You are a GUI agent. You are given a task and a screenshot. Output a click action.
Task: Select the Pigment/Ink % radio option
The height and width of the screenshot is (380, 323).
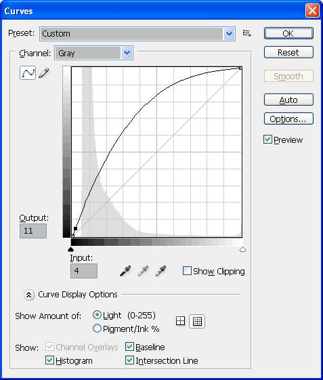pyautogui.click(x=97, y=329)
